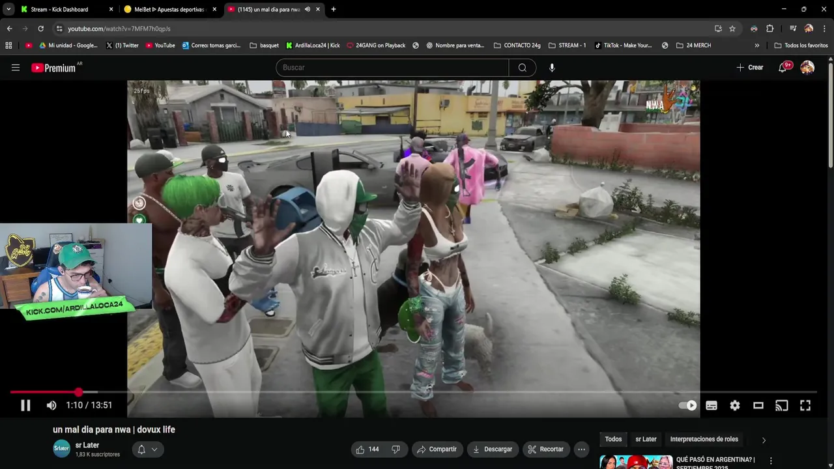Open 24 MERCH bookmarks folder

click(694, 46)
